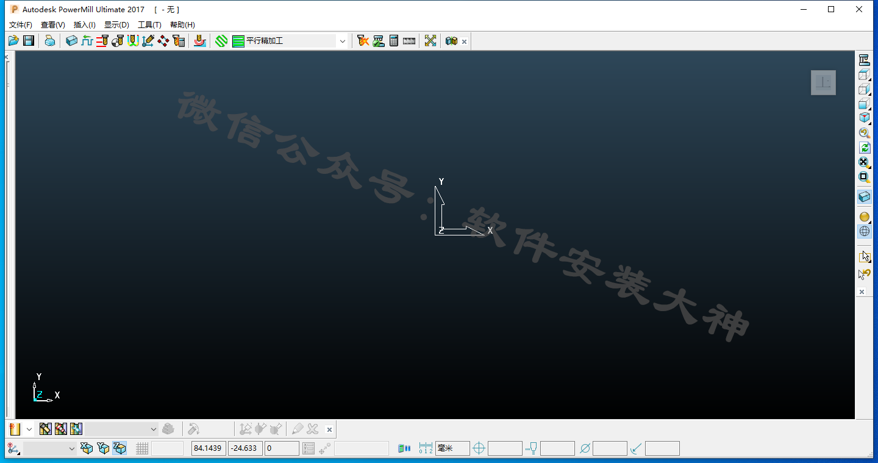Click green refresh view icon
The image size is (878, 463).
click(864, 148)
